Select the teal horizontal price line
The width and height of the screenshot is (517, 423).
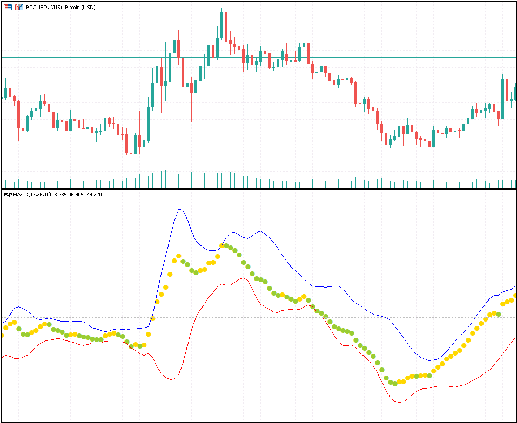point(258,57)
